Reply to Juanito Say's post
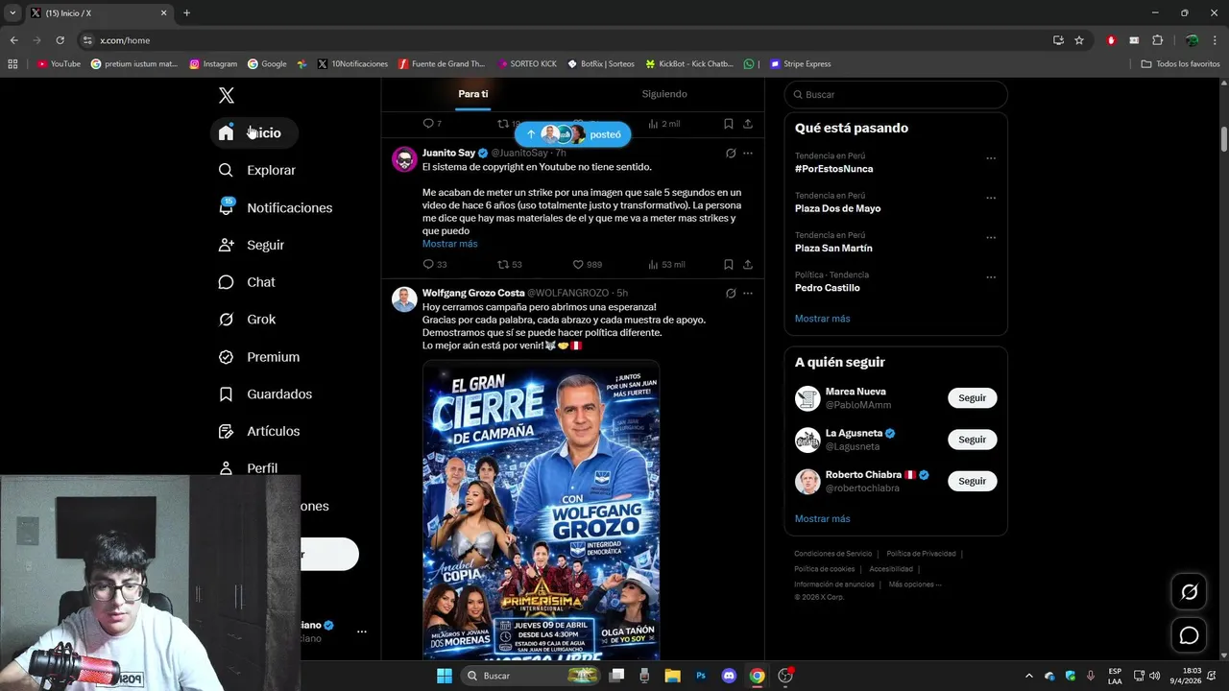The image size is (1229, 691). click(428, 265)
